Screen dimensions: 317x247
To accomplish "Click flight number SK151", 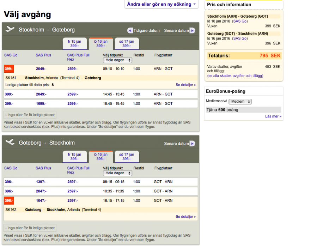I will point(11,78).
